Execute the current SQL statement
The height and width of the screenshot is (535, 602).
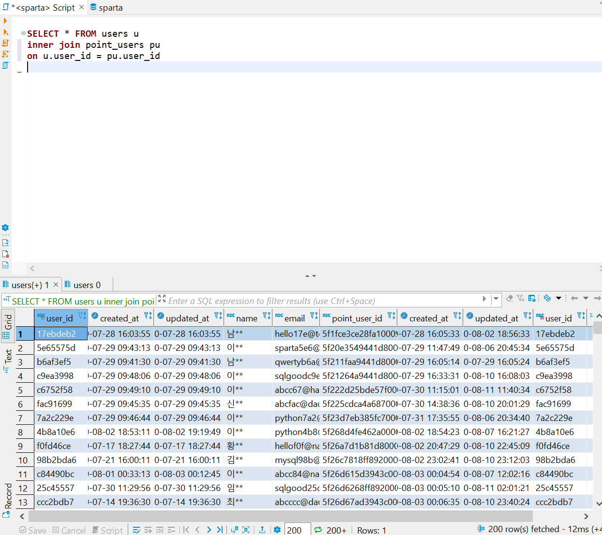coord(5,21)
